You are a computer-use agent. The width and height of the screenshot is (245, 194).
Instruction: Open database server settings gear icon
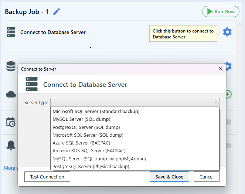click(x=227, y=32)
